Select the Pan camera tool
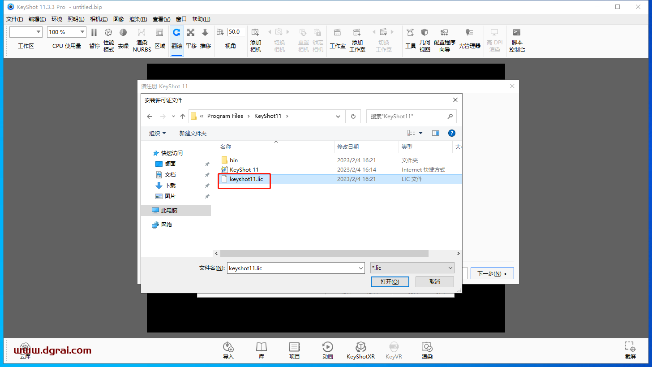652x367 pixels. [x=191, y=33]
